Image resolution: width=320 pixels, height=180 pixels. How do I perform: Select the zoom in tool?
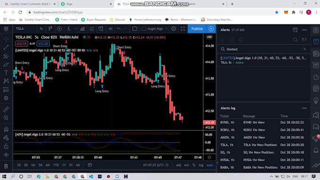click(6, 118)
